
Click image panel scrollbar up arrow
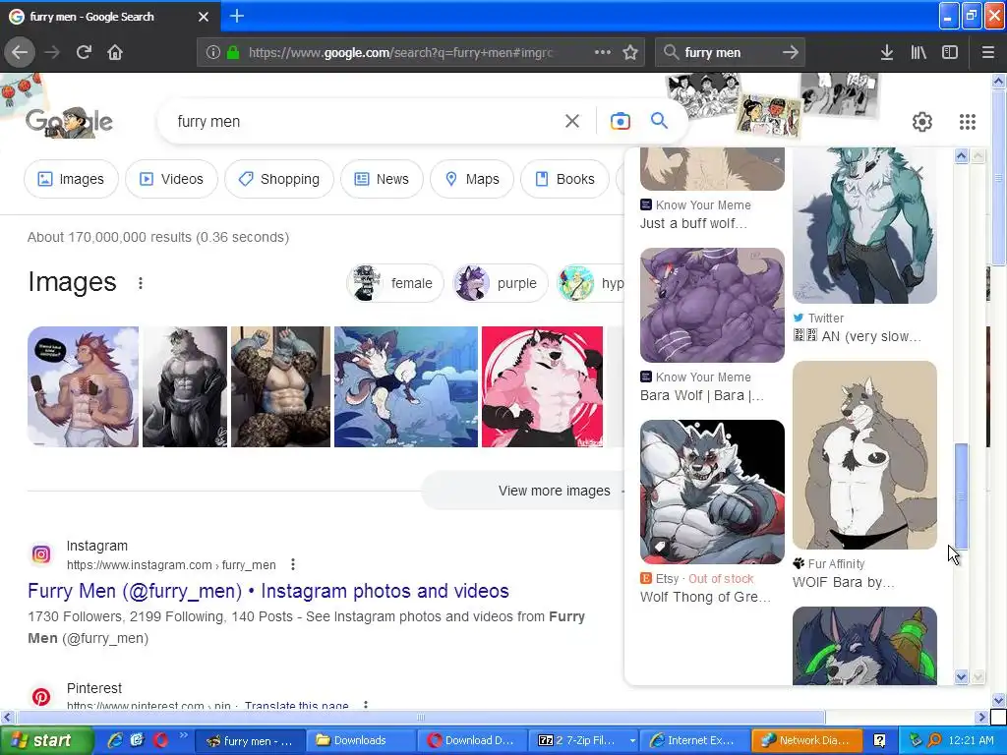click(962, 156)
